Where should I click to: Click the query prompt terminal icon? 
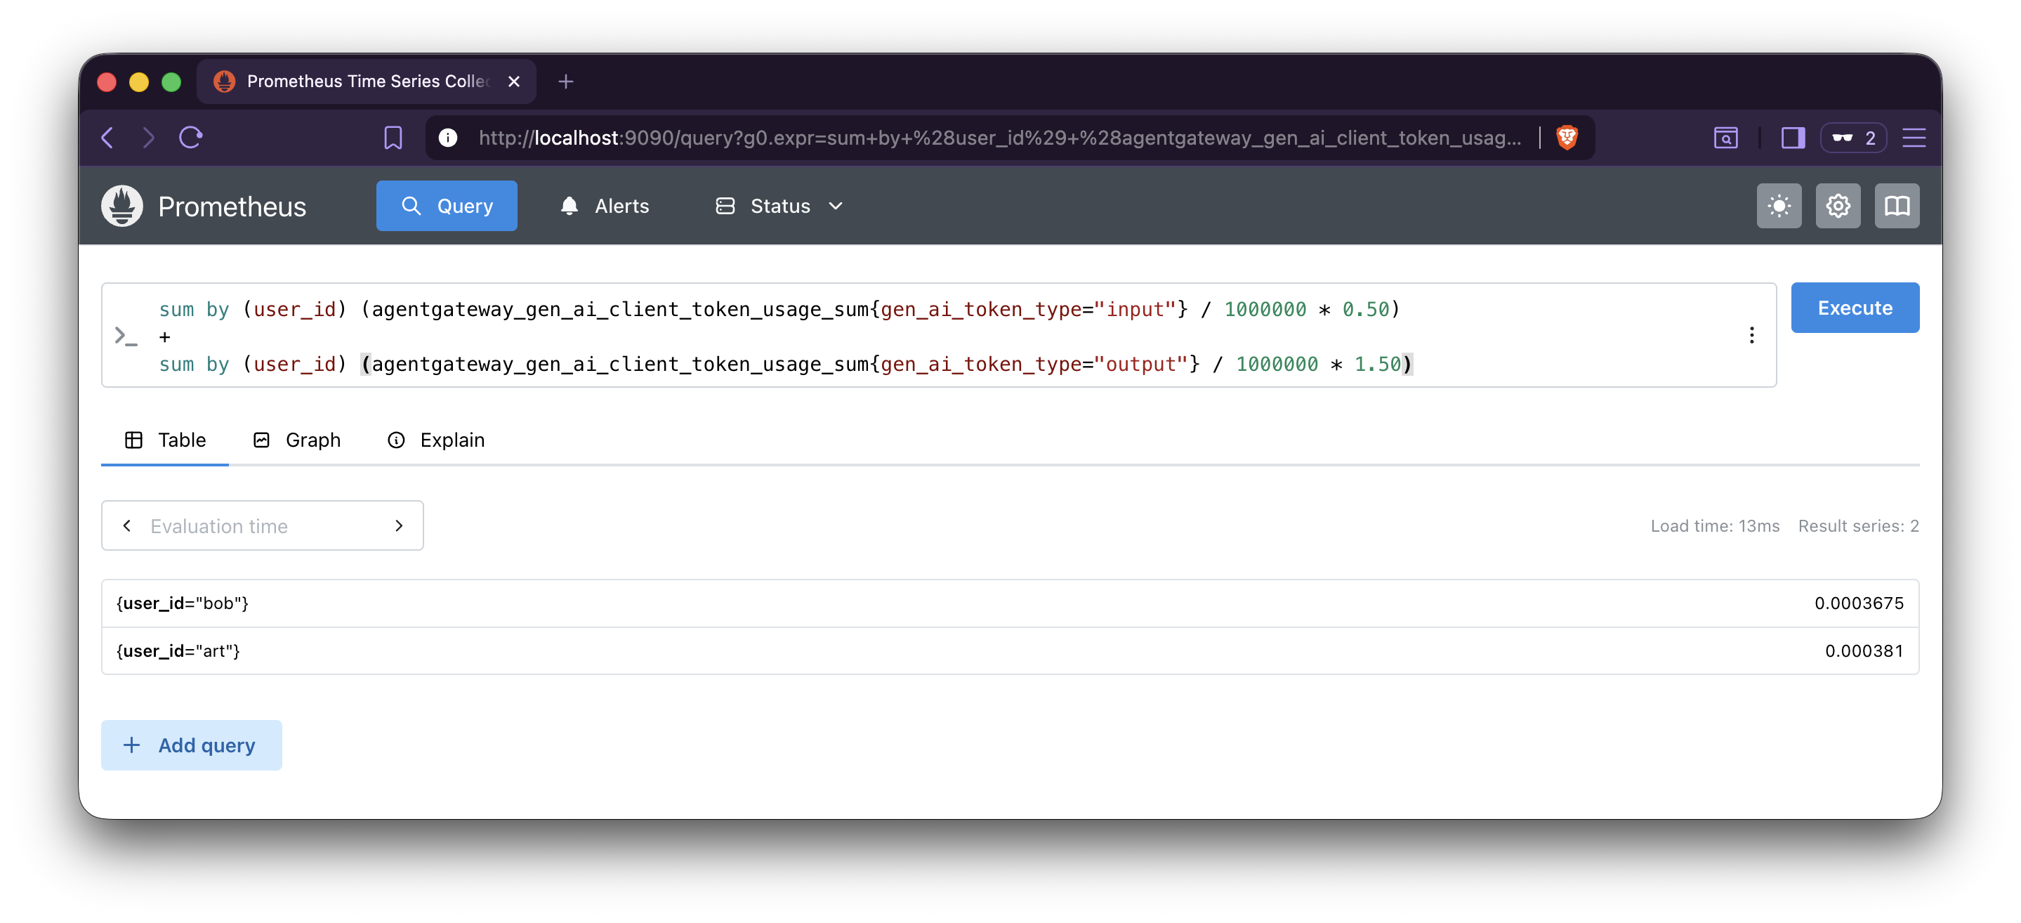coord(126,336)
